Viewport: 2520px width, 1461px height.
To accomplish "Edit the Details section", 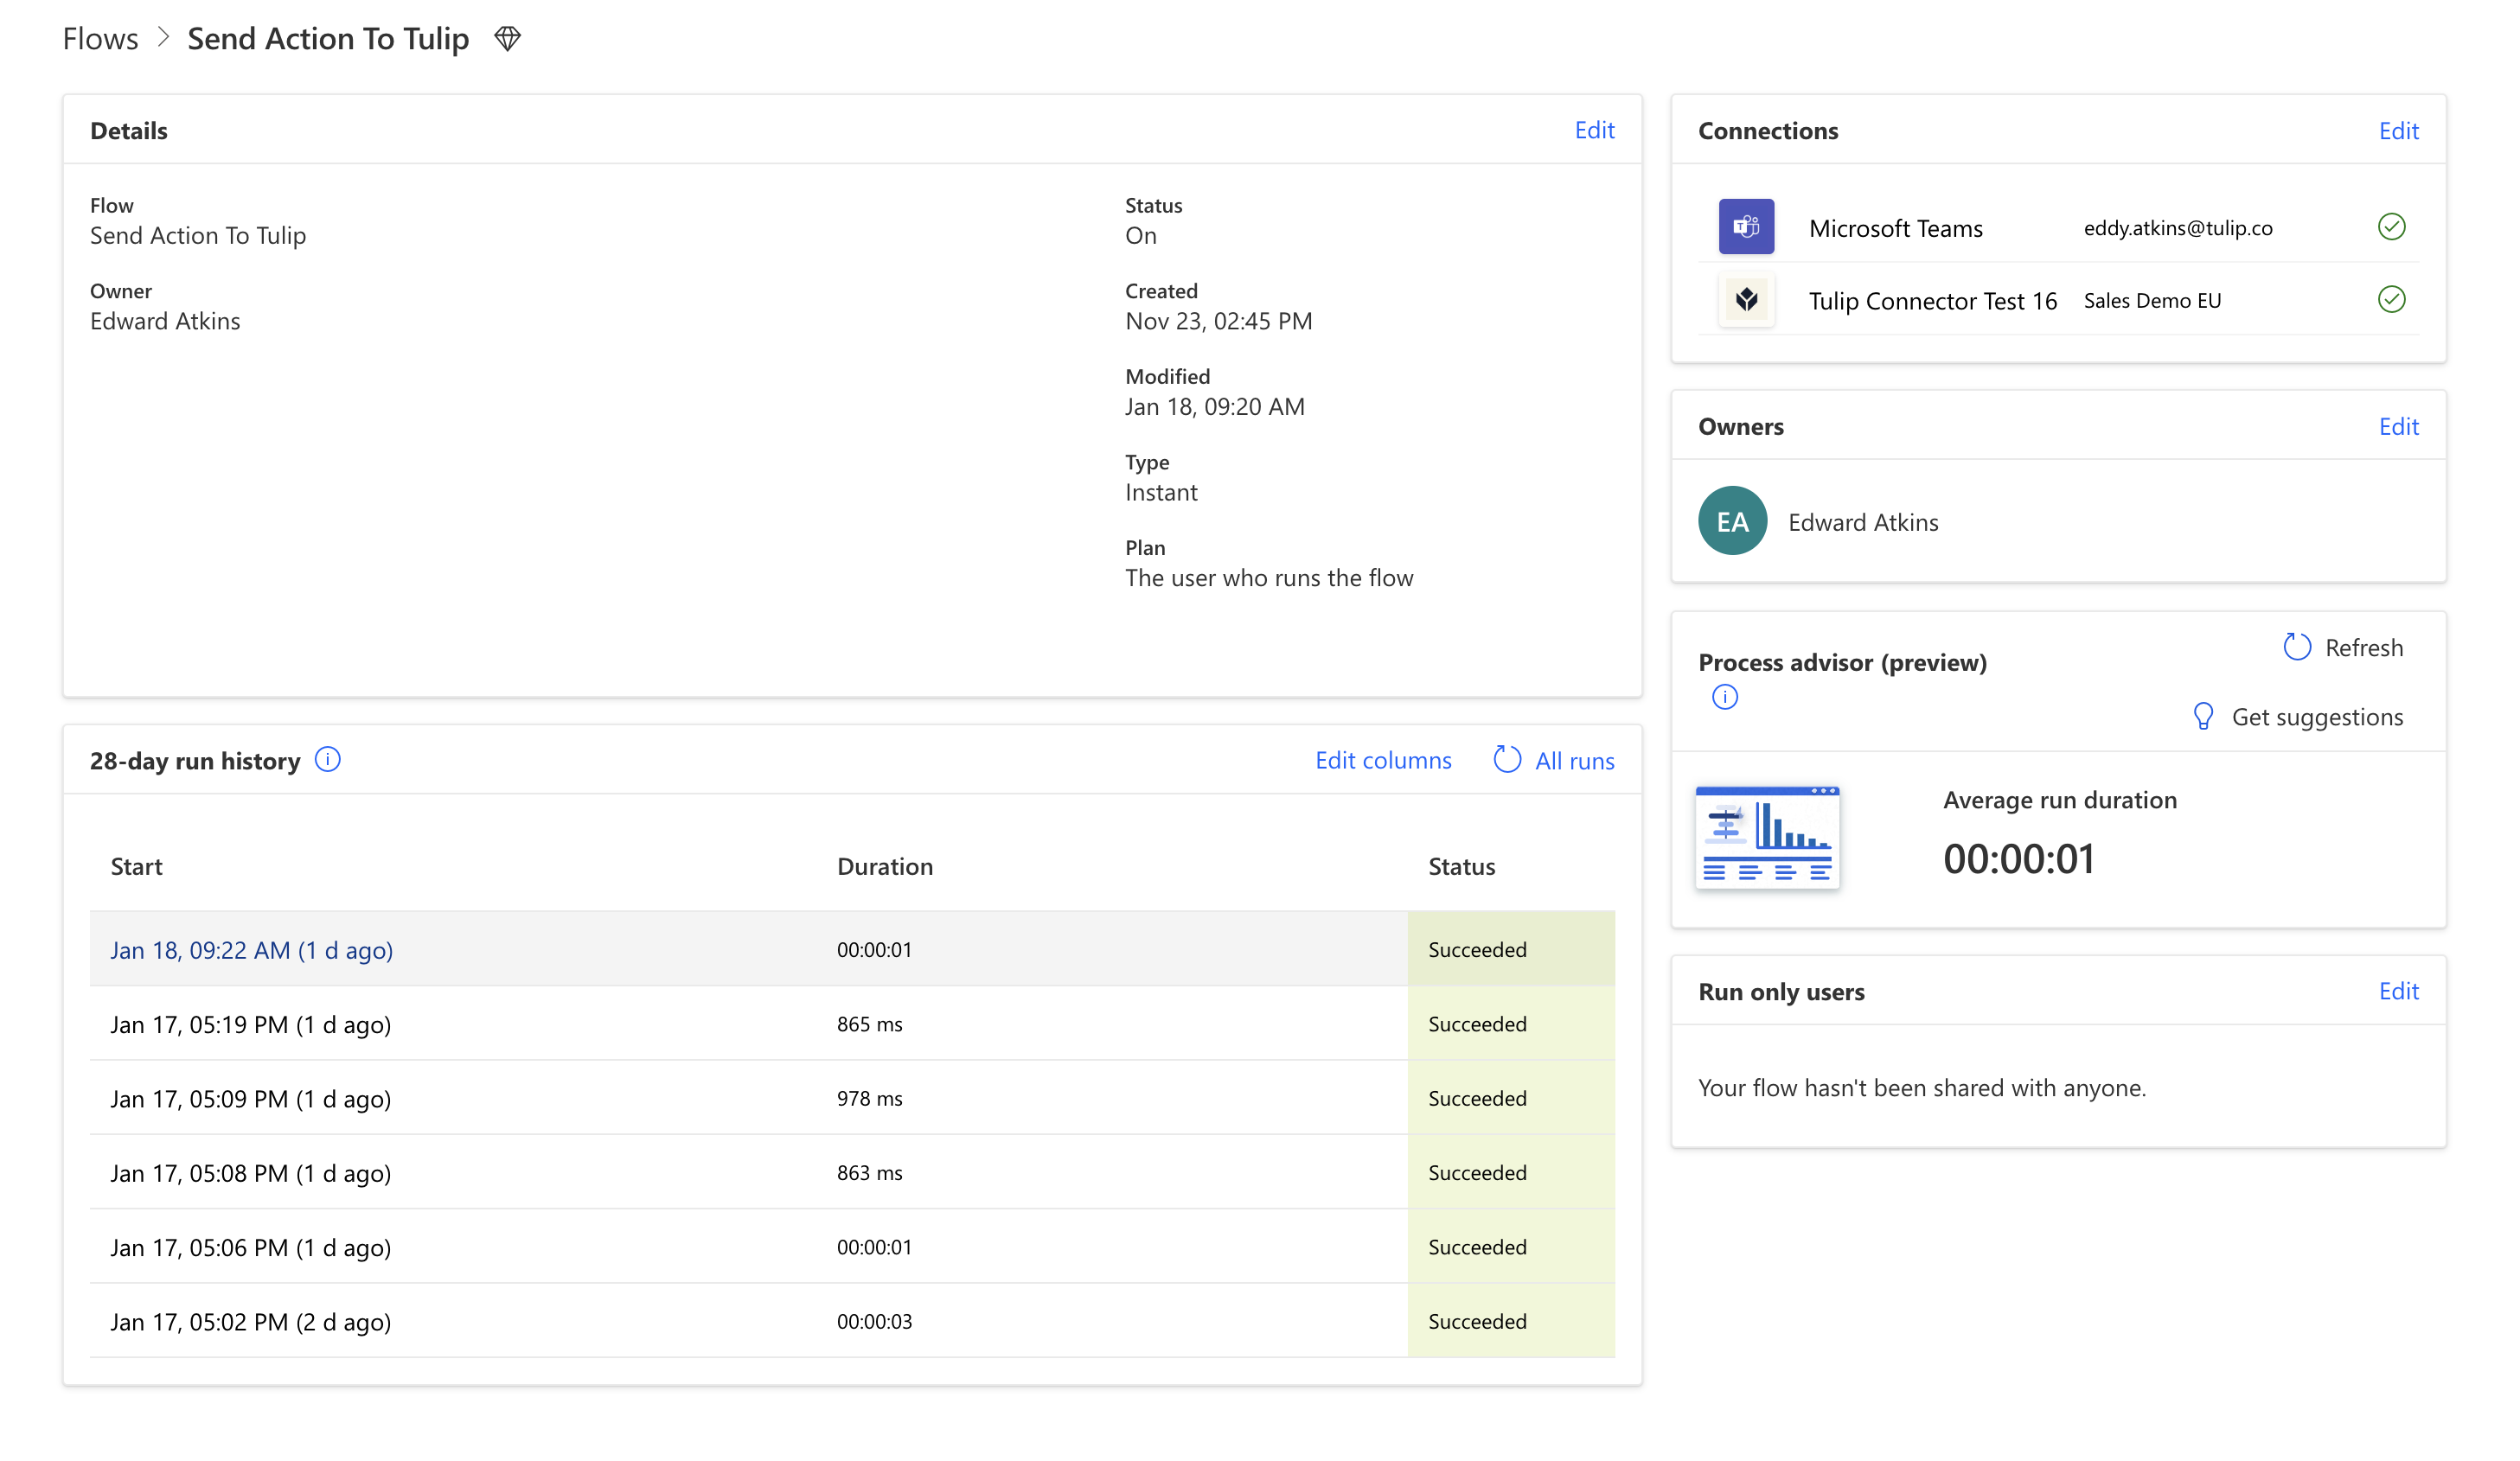I will pyautogui.click(x=1594, y=130).
